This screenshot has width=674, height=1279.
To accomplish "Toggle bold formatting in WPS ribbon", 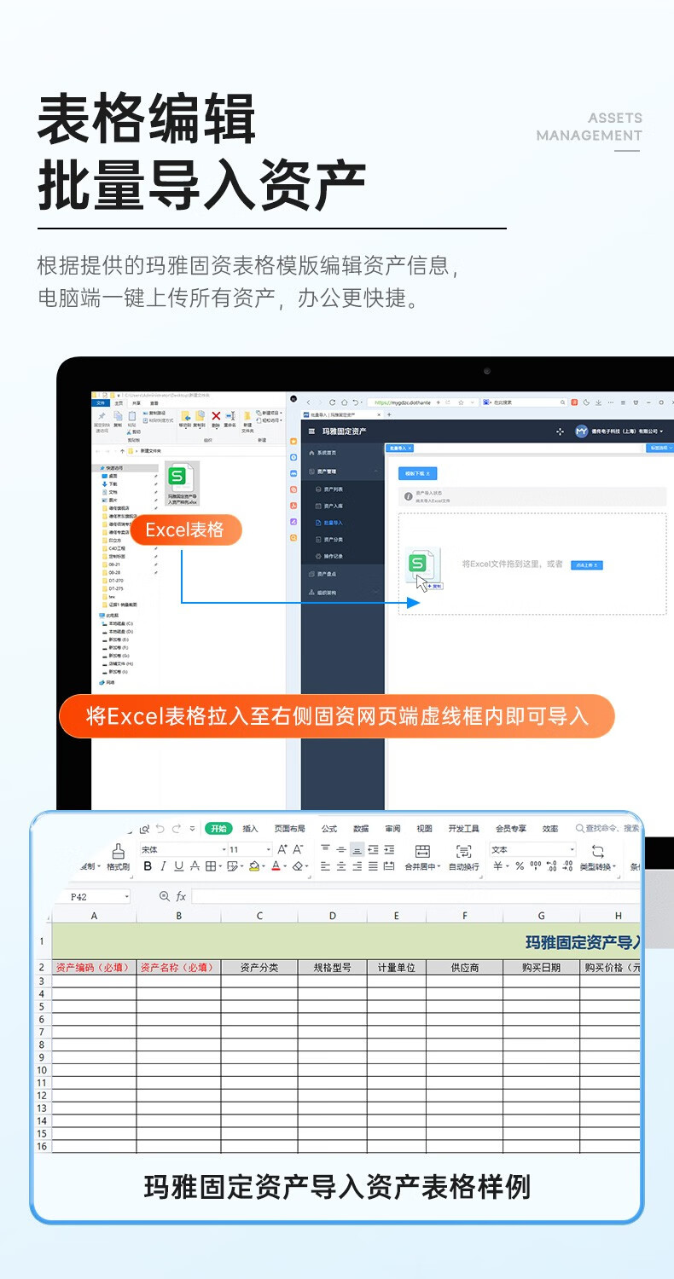I will click(x=148, y=866).
